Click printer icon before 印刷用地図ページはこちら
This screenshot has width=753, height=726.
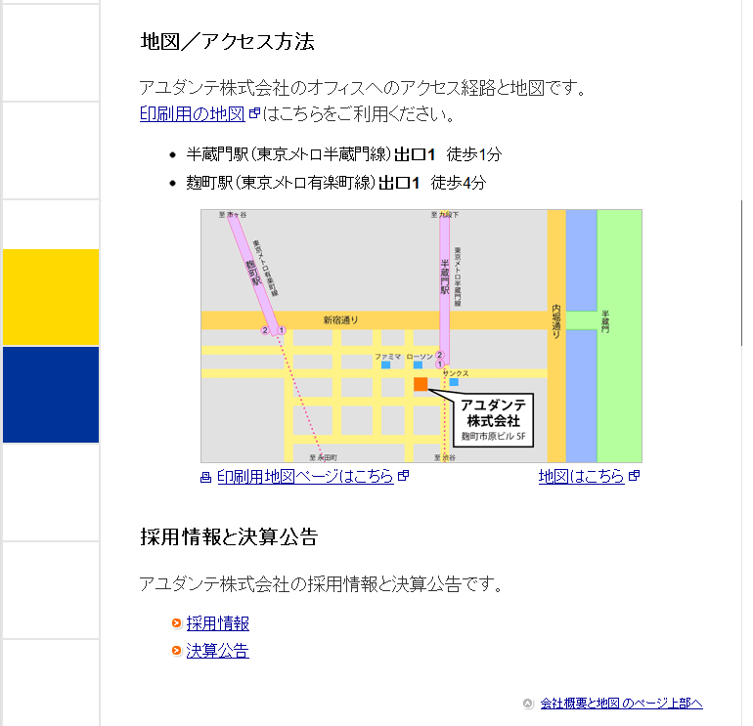205,477
